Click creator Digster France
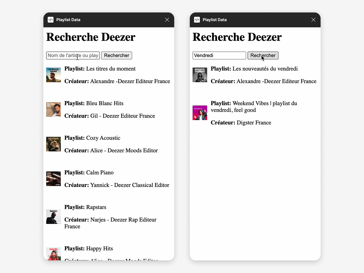Viewport: 364px width, 273px height. 254,123
